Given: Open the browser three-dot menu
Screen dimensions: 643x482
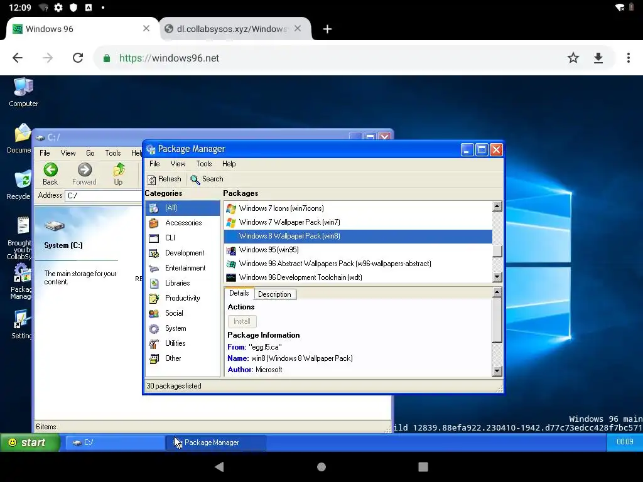Looking at the screenshot, I should click(x=628, y=58).
